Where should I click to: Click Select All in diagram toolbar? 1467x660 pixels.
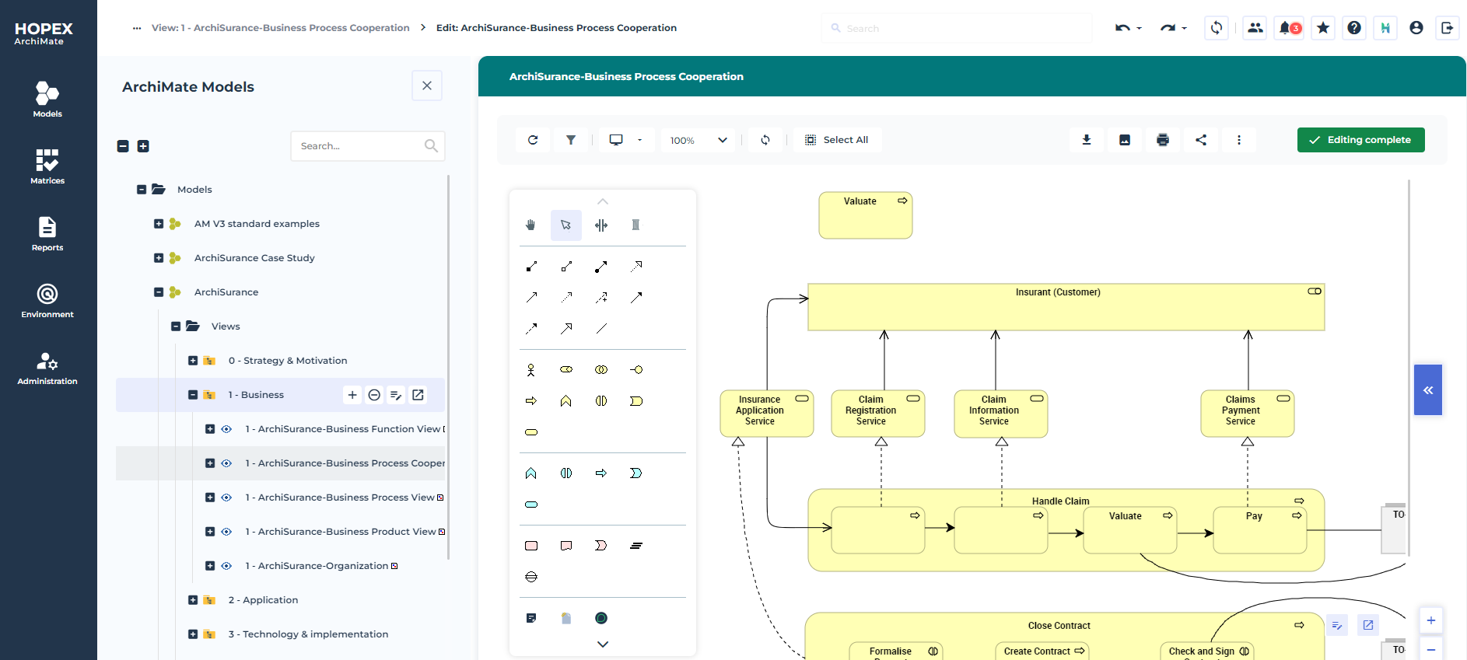(x=837, y=140)
